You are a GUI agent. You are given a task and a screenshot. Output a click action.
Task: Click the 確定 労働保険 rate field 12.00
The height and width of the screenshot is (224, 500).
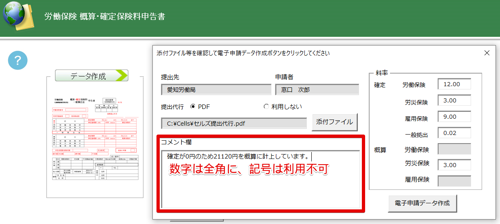click(x=454, y=84)
